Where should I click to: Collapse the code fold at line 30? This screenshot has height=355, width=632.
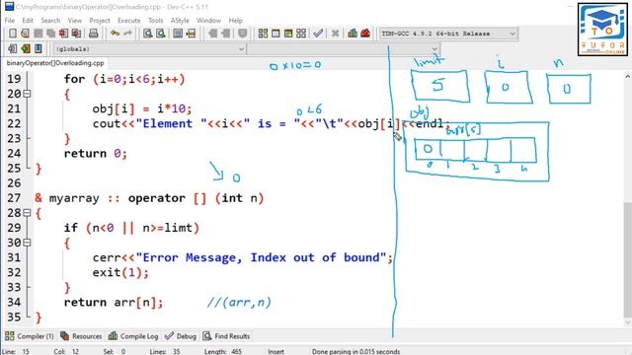pos(27,243)
